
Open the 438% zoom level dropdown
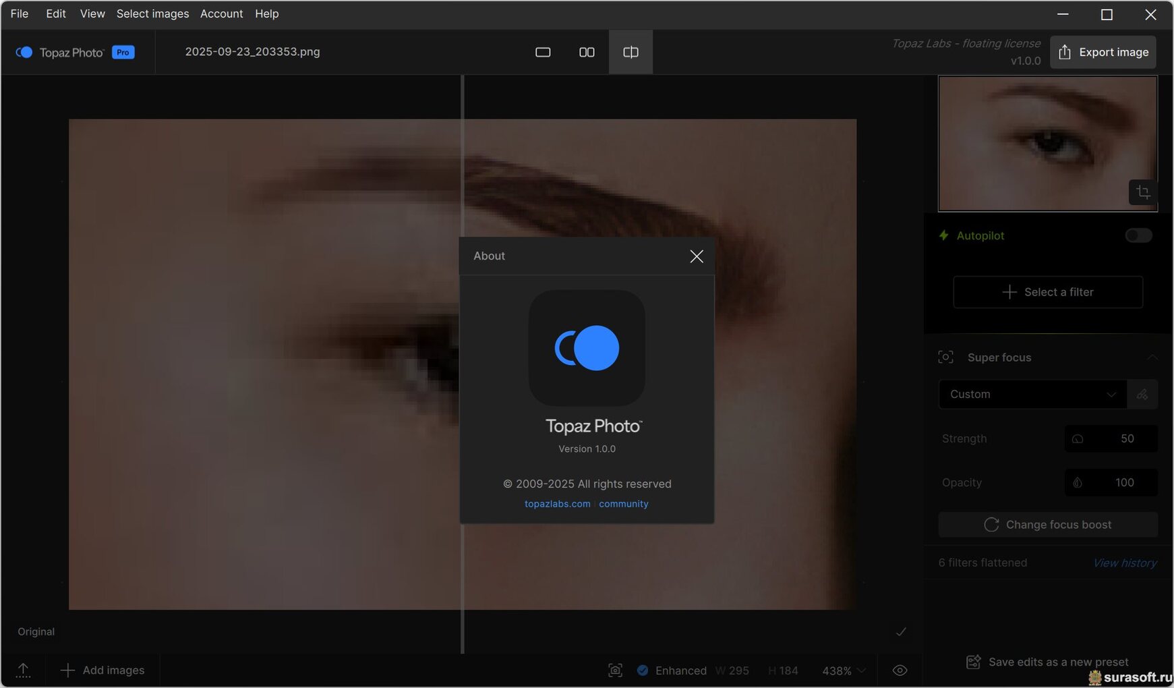(x=843, y=670)
